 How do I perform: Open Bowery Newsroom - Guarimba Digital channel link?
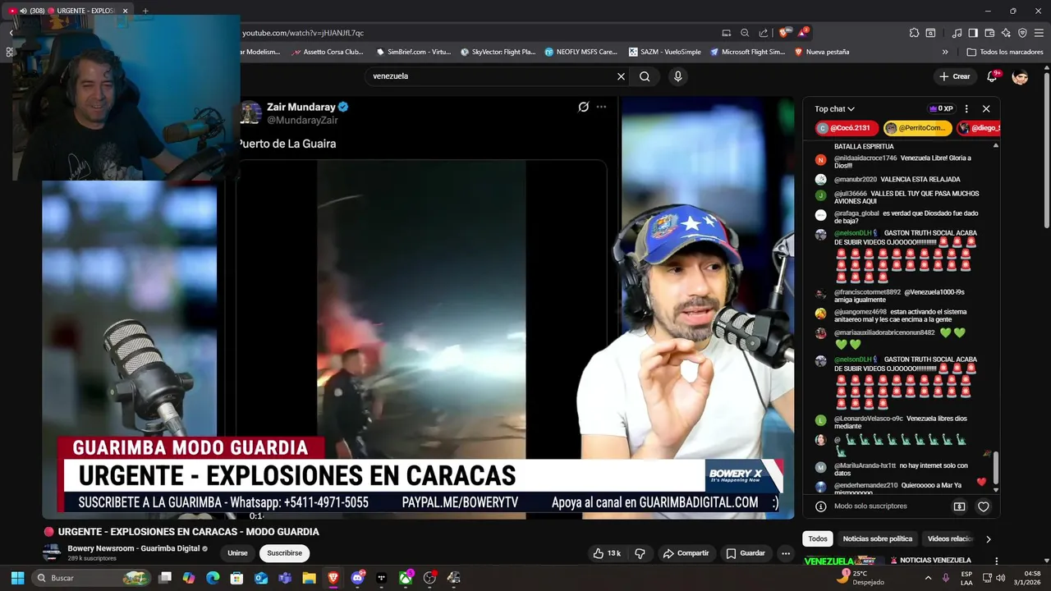point(134,548)
